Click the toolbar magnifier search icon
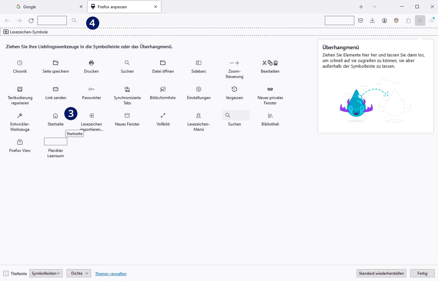Image resolution: width=438 pixels, height=281 pixels. [x=74, y=20]
